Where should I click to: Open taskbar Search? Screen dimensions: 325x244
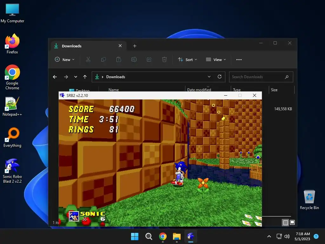[149, 236]
